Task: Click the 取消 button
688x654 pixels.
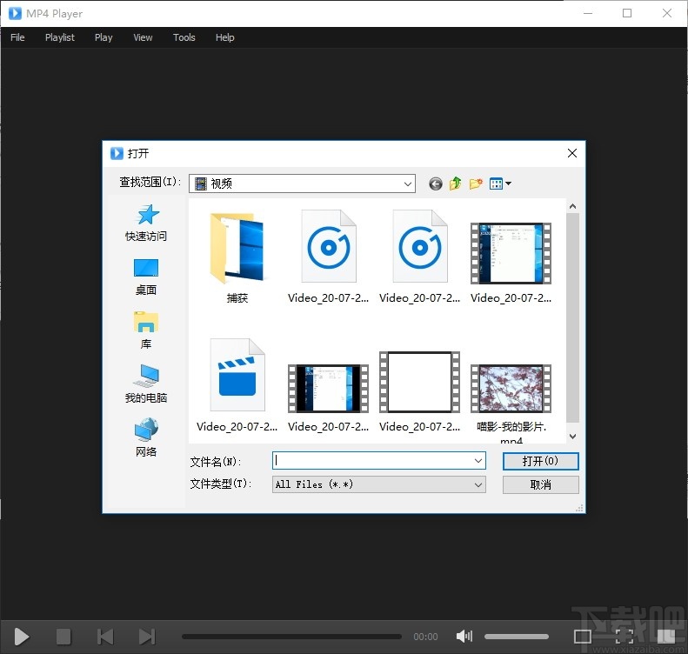Action: pos(541,484)
